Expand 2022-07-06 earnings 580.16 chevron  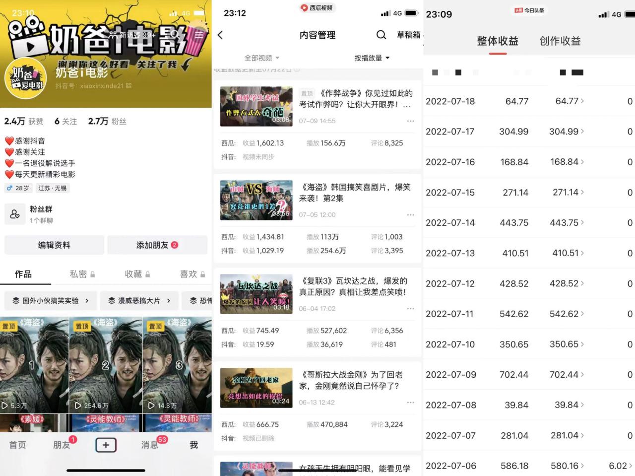(582, 466)
